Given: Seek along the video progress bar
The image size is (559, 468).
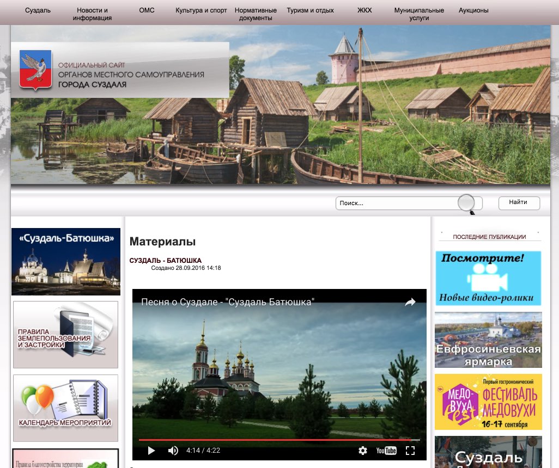Looking at the screenshot, I should [279, 440].
